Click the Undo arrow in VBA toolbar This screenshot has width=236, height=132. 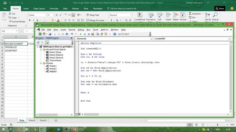pos(72,34)
